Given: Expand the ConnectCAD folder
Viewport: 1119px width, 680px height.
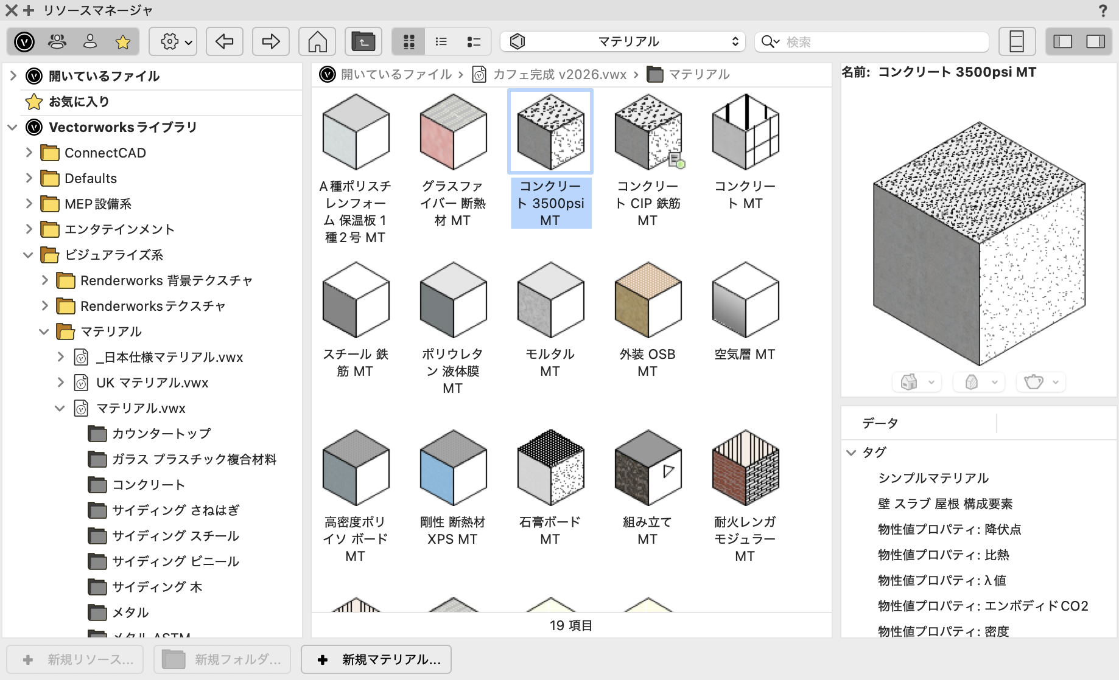Looking at the screenshot, I should click(29, 153).
